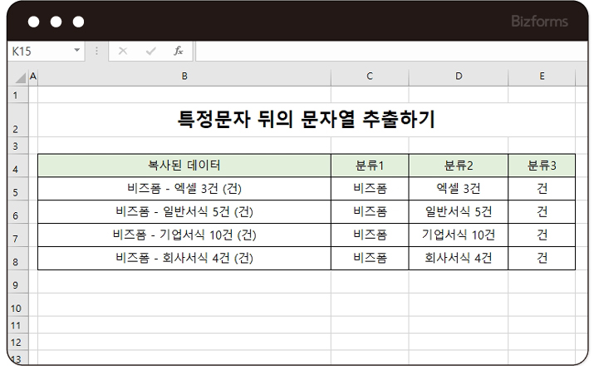Select row 3 header

17,146
